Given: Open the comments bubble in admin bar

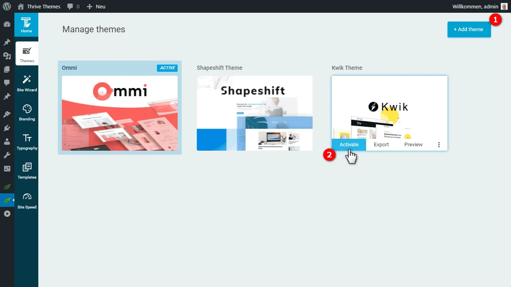Looking at the screenshot, I should [x=73, y=6].
